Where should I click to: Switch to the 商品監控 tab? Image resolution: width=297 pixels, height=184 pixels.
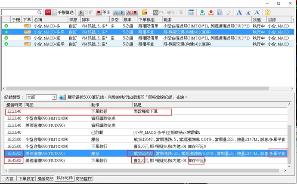tap(84, 178)
